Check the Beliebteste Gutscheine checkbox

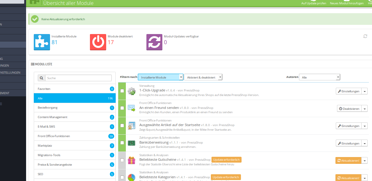point(122,160)
